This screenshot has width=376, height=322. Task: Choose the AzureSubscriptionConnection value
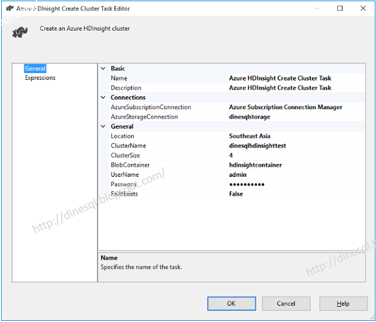[296, 107]
